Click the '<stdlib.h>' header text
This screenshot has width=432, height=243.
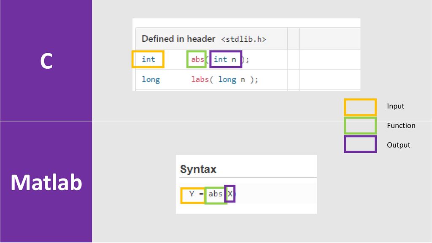[244, 39]
